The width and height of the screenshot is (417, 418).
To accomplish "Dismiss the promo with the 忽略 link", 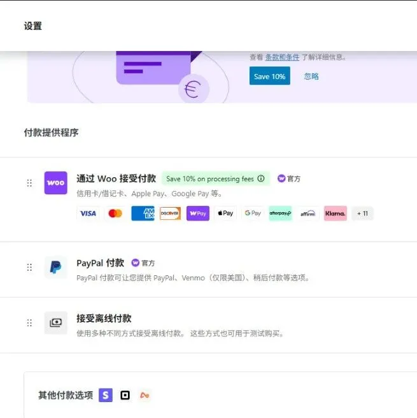I will pos(311,76).
